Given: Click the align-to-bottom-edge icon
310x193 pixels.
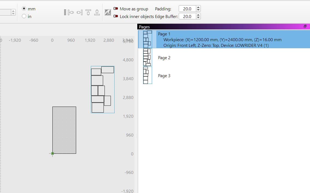Looking at the screenshot, I should pyautogui.click(x=97, y=13).
